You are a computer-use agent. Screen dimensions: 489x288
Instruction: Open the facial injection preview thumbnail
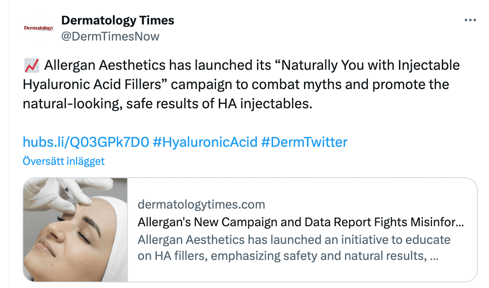75,241
